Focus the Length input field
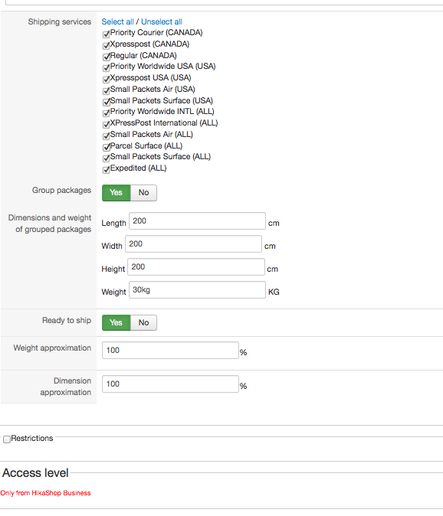The image size is (443, 516). (197, 220)
